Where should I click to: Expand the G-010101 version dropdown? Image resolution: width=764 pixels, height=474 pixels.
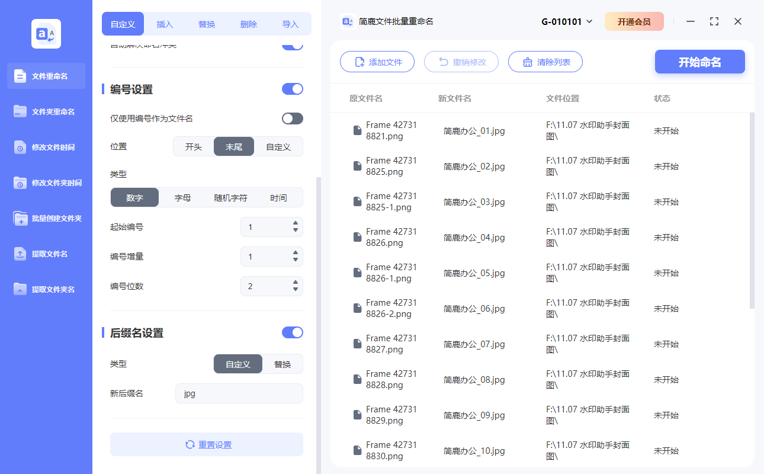(565, 21)
